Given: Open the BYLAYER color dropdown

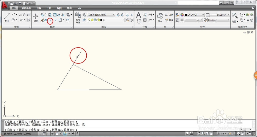Looking at the screenshot, I should click(194, 15).
